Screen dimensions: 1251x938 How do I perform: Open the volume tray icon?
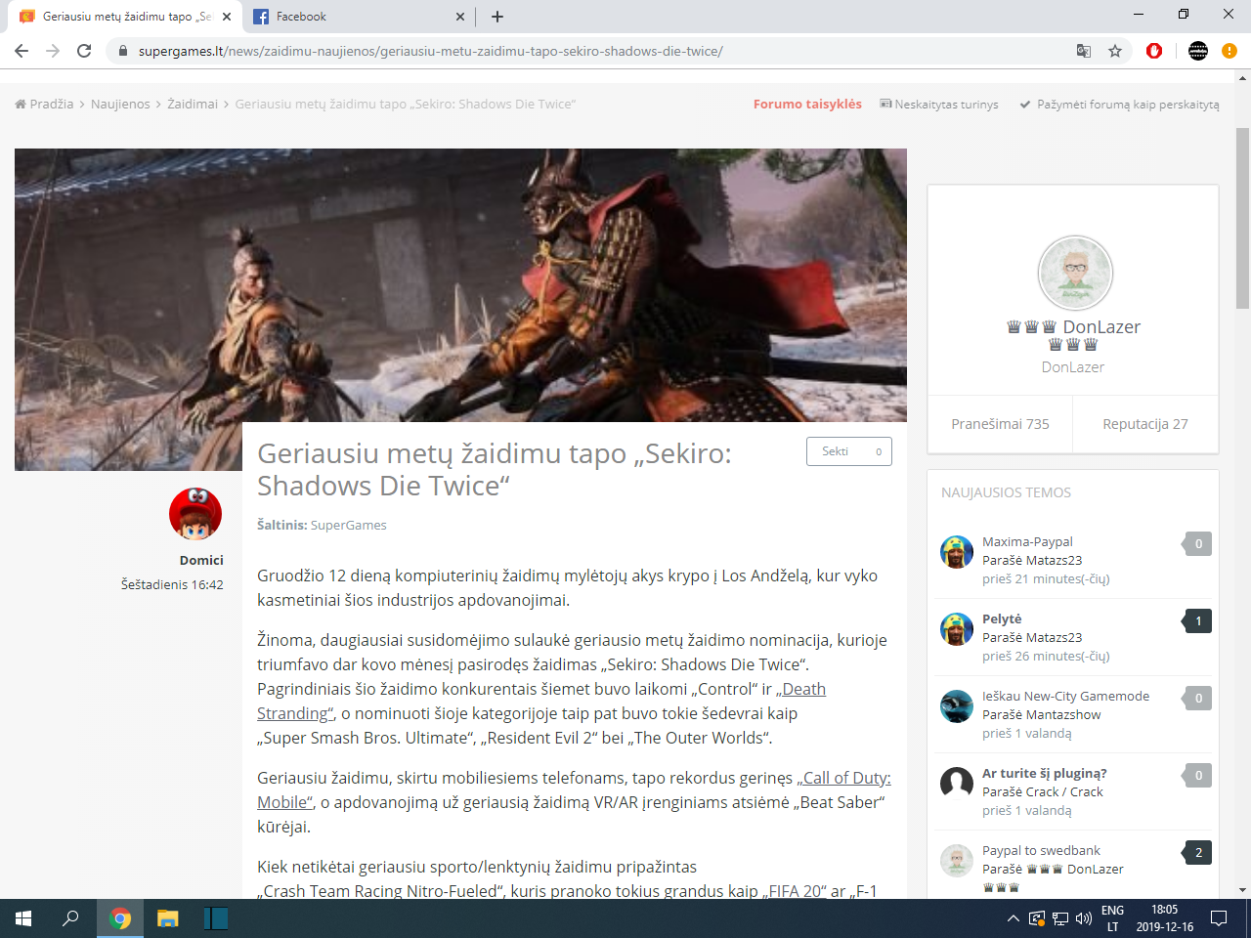point(1084,918)
